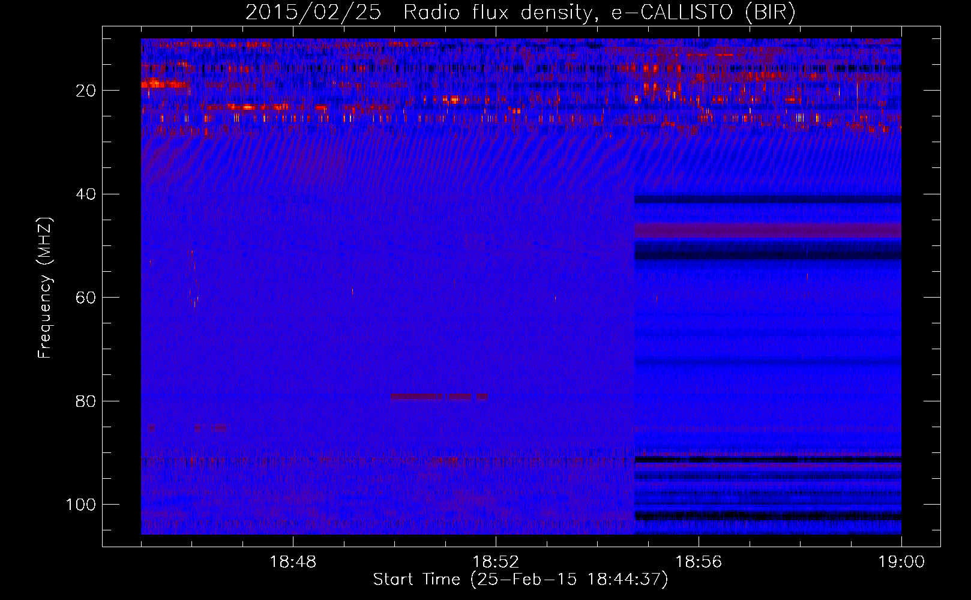Click the 80 frequency axis label
The width and height of the screenshot is (971, 600).
point(86,401)
